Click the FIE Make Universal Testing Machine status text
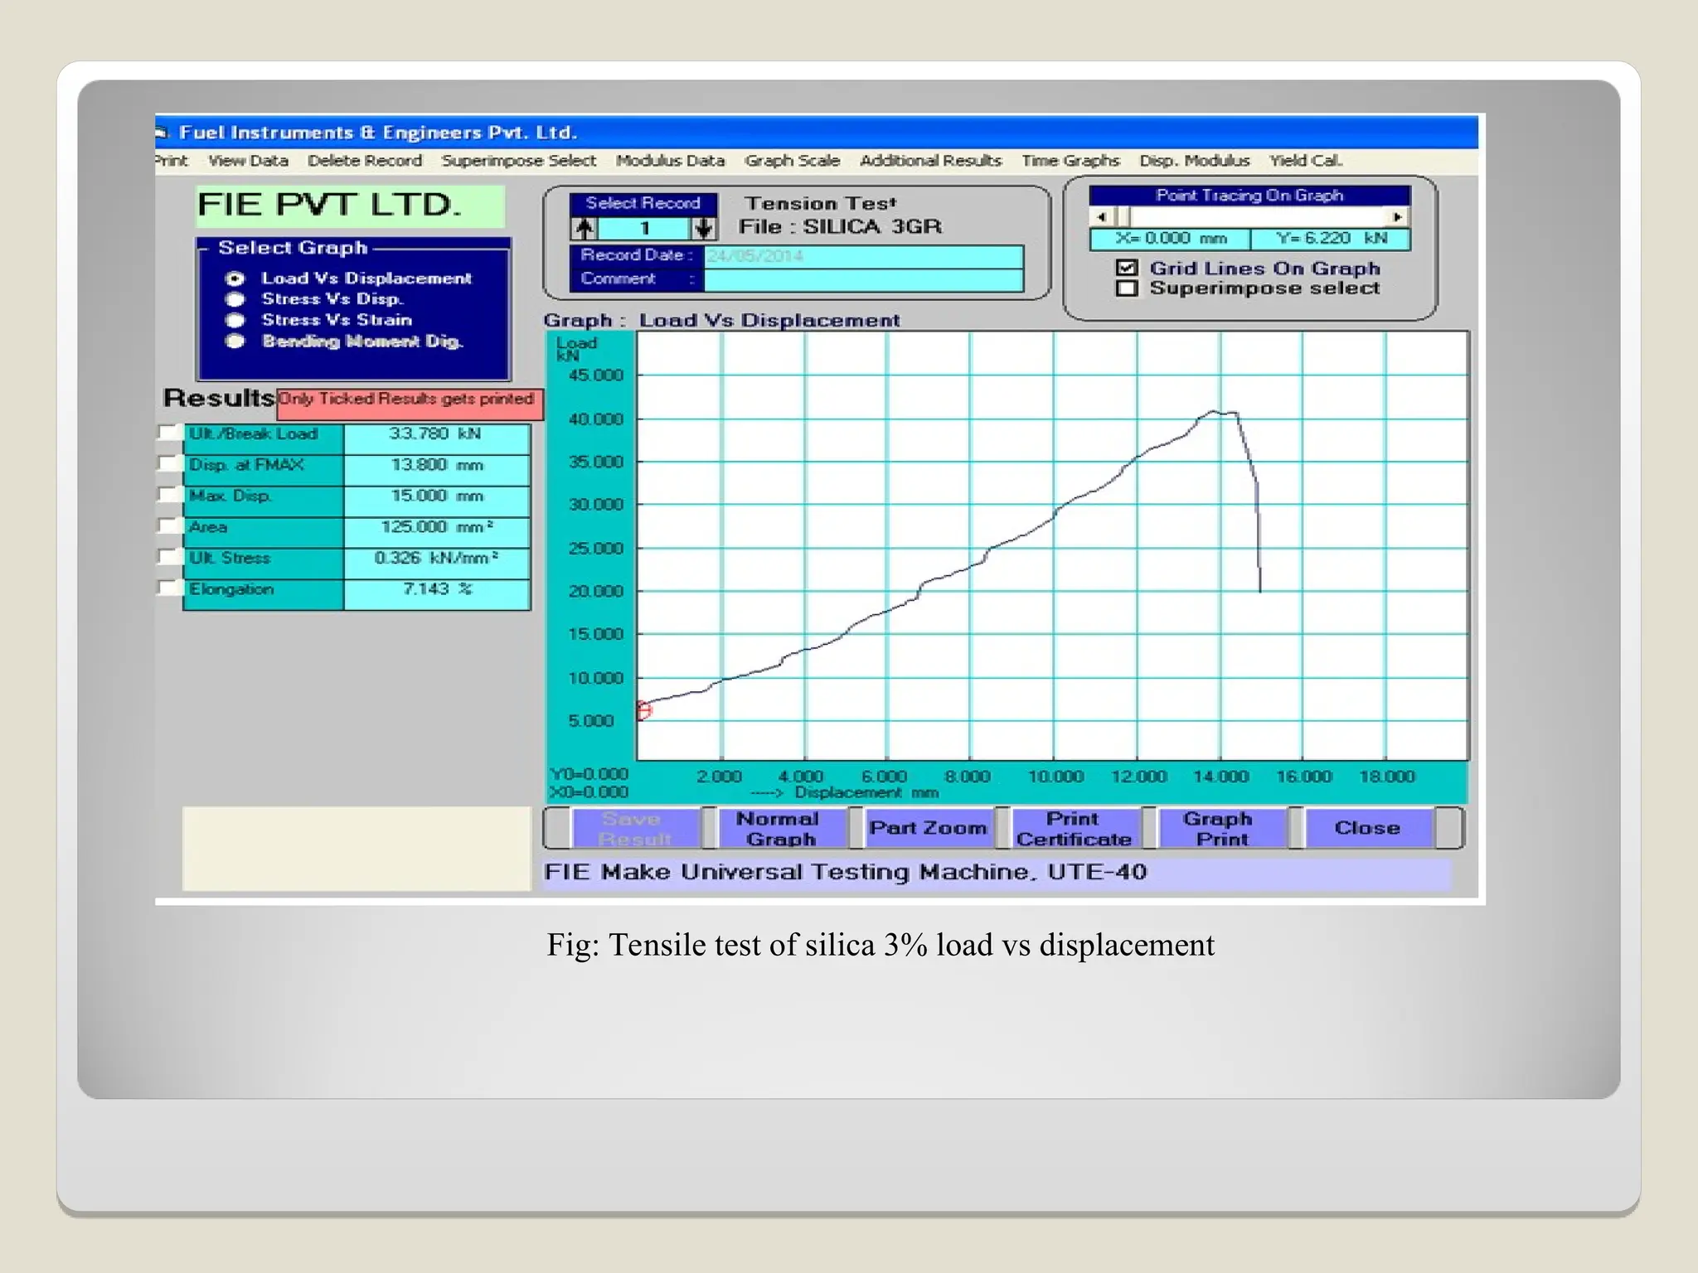This screenshot has width=1698, height=1273. [845, 873]
